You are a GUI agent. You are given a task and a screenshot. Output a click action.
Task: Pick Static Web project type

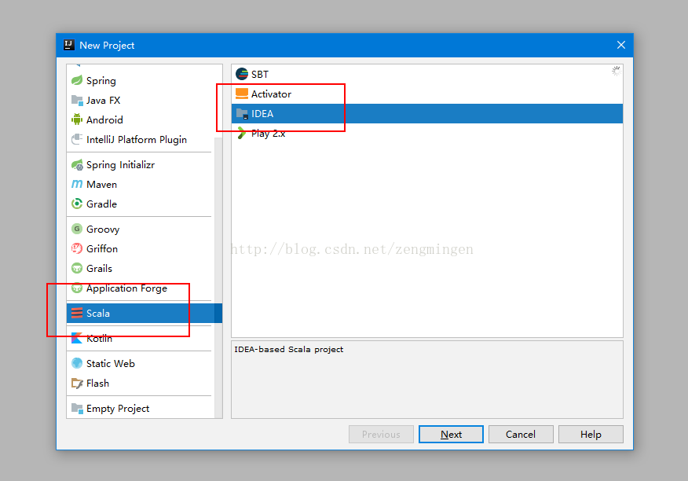tap(141, 363)
